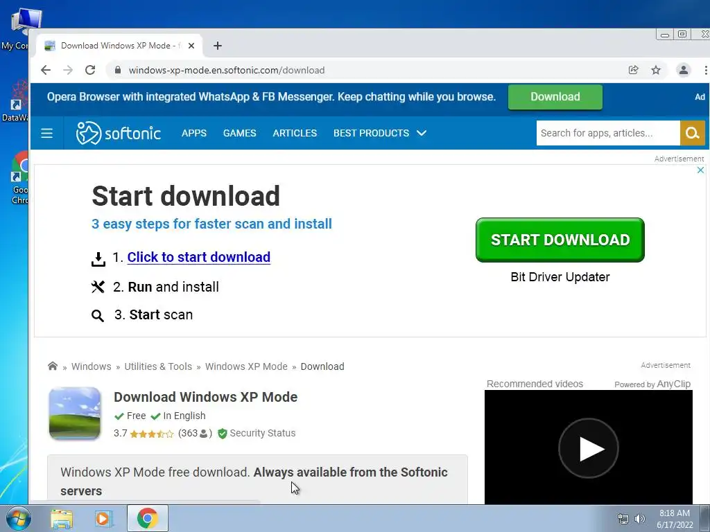Click the Opera Browser ad banner text

(x=271, y=97)
